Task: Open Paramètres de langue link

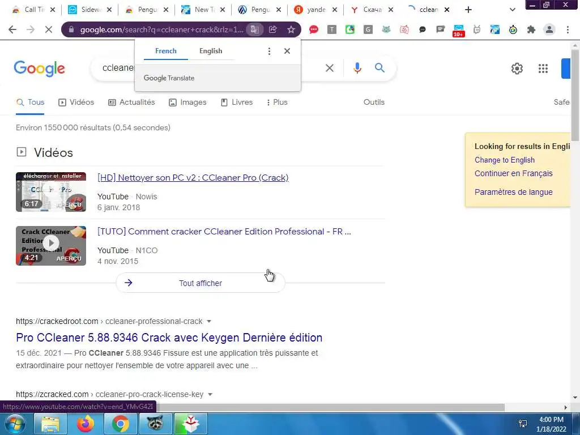Action: (513, 193)
